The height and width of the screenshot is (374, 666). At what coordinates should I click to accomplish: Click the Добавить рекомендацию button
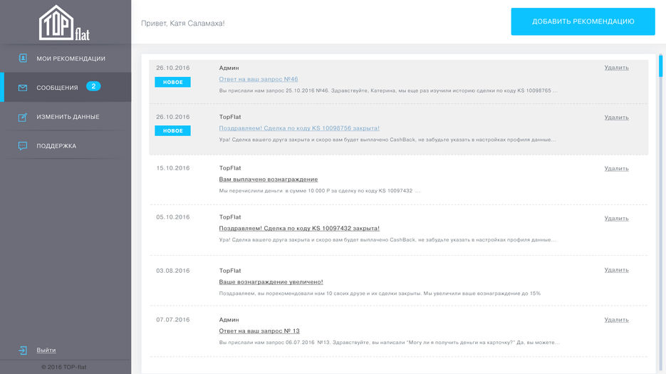(583, 21)
